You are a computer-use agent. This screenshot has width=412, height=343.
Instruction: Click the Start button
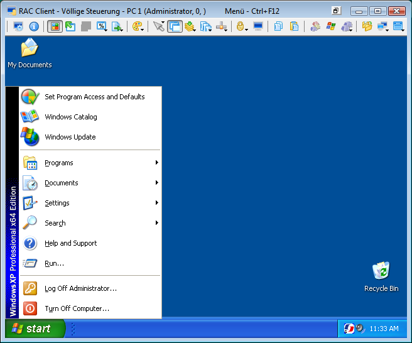point(35,329)
